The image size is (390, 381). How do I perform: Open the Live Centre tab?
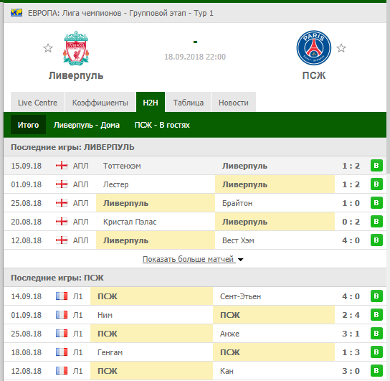37,103
